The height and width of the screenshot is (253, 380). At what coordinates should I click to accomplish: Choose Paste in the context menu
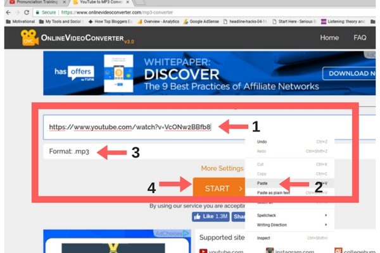point(289,183)
